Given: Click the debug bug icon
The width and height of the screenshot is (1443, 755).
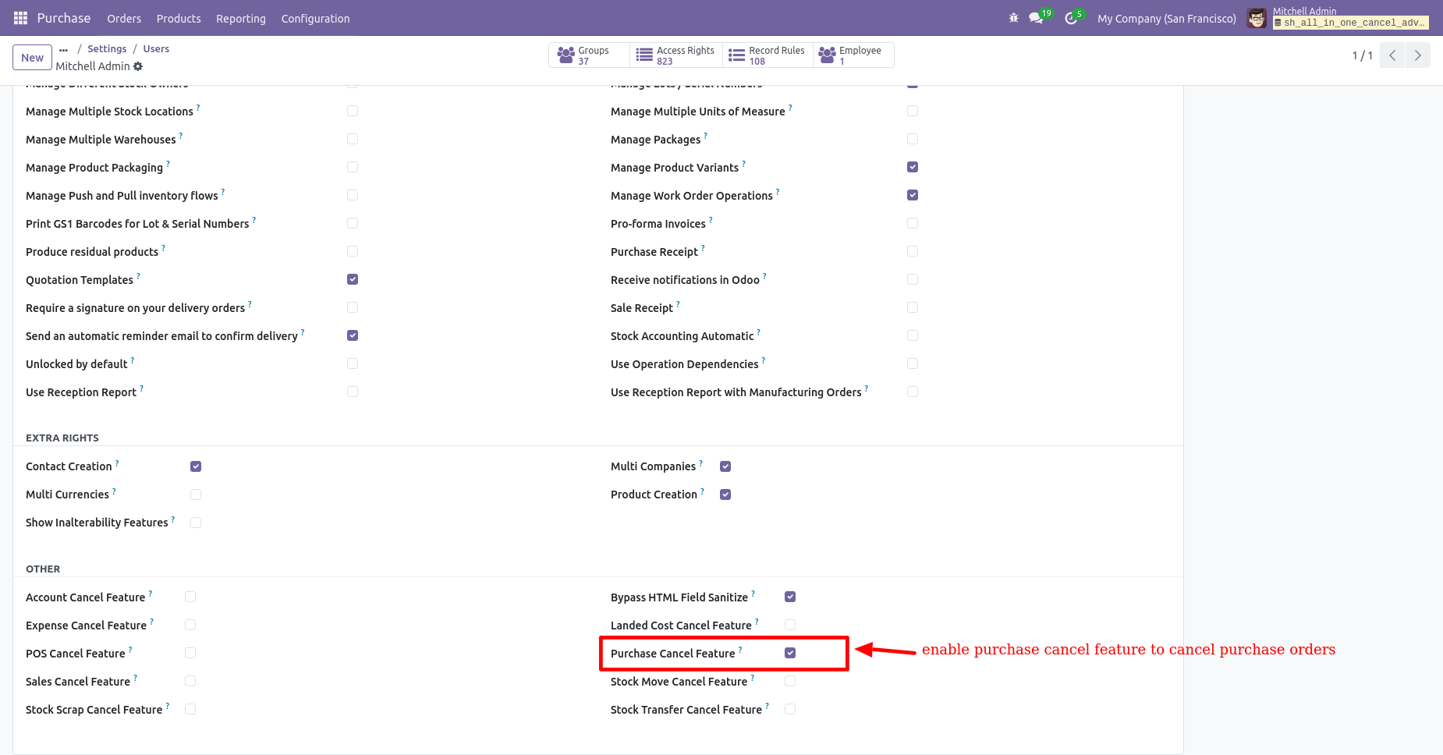Looking at the screenshot, I should pyautogui.click(x=1013, y=18).
